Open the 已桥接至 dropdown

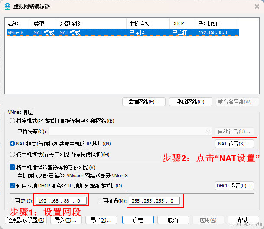pyautogui.click(x=130, y=132)
